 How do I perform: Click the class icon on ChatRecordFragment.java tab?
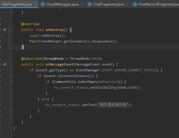135,4
